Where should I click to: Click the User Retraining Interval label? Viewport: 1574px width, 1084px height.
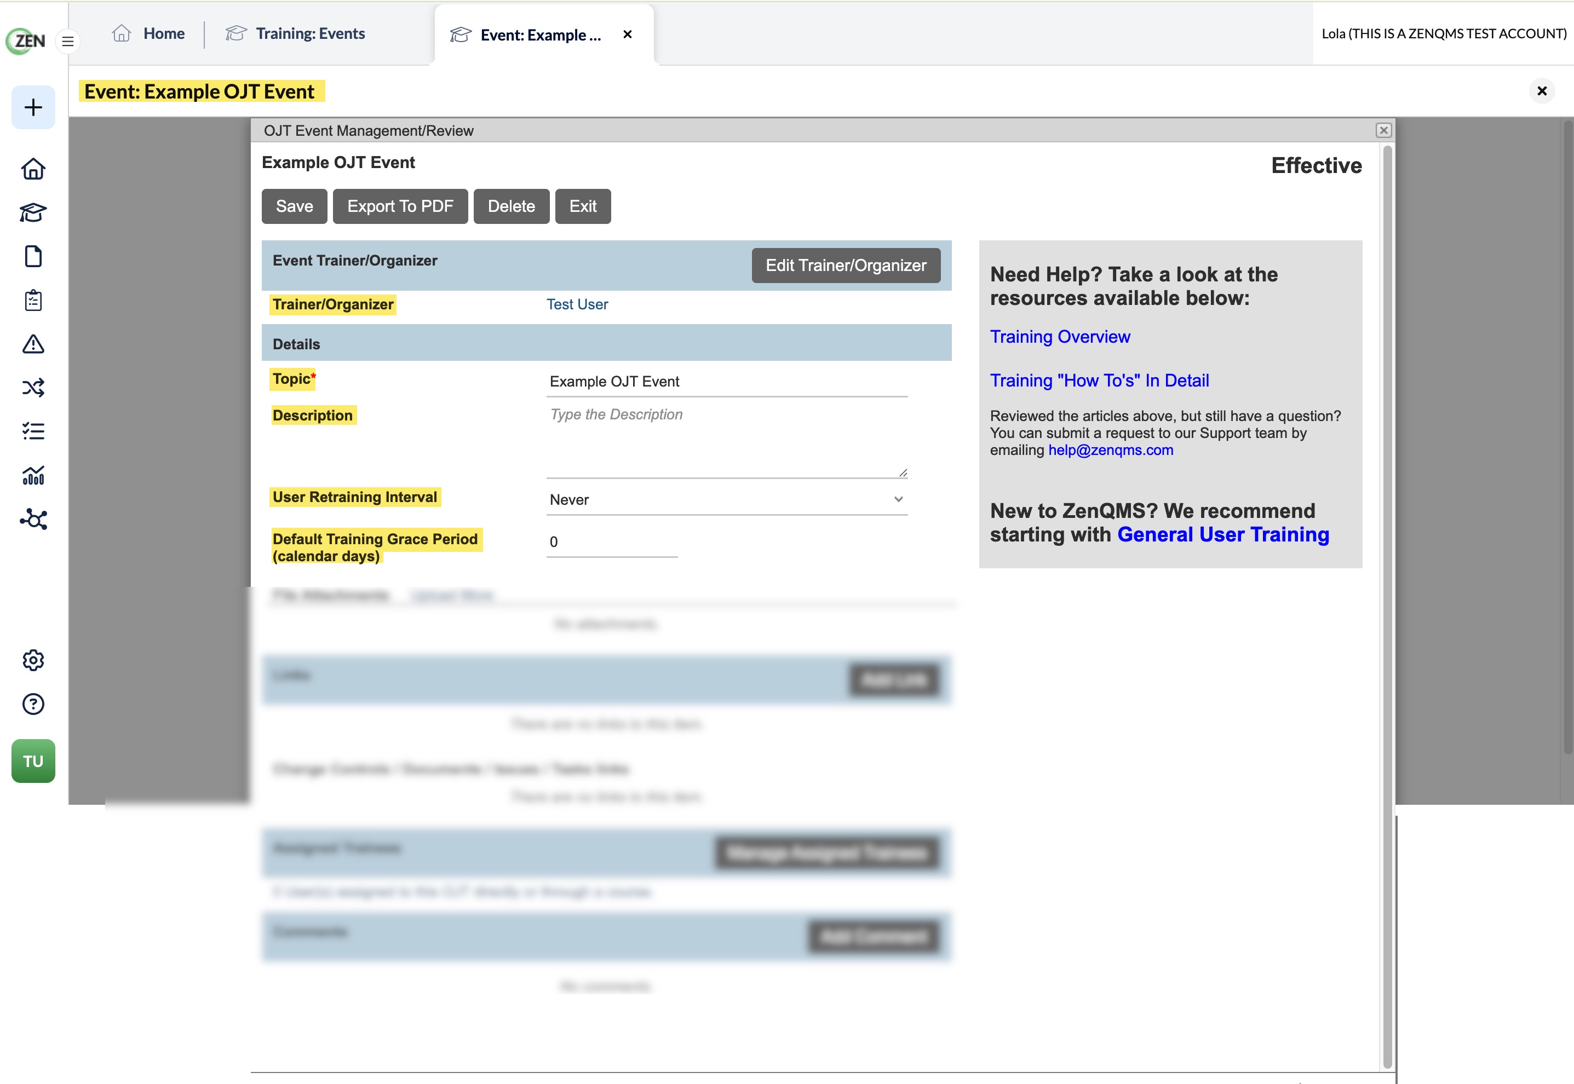pos(355,497)
